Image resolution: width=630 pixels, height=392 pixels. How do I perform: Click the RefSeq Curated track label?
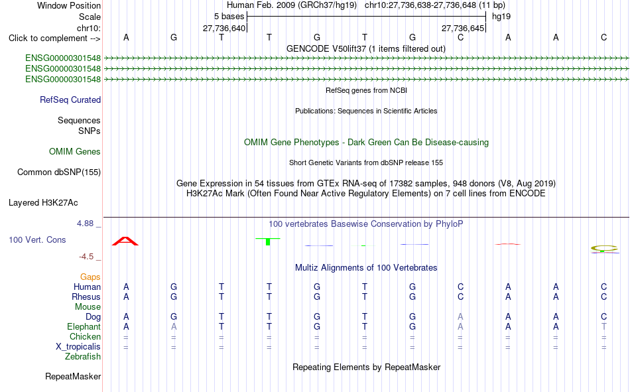click(70, 99)
